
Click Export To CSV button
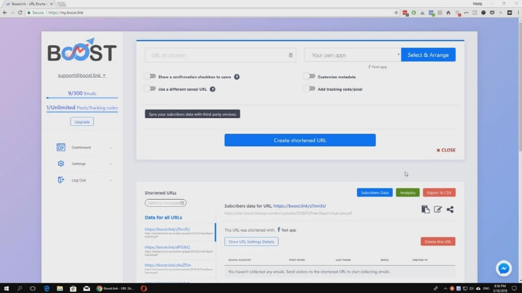(439, 193)
